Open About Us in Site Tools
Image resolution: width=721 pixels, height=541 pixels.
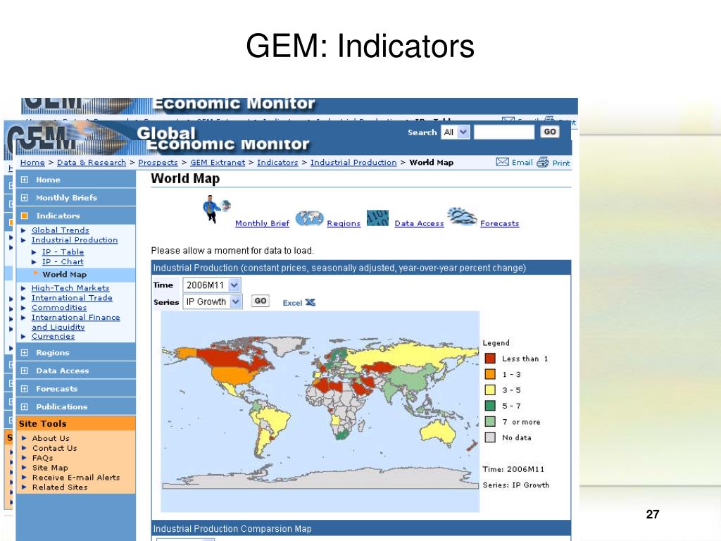click(x=51, y=438)
